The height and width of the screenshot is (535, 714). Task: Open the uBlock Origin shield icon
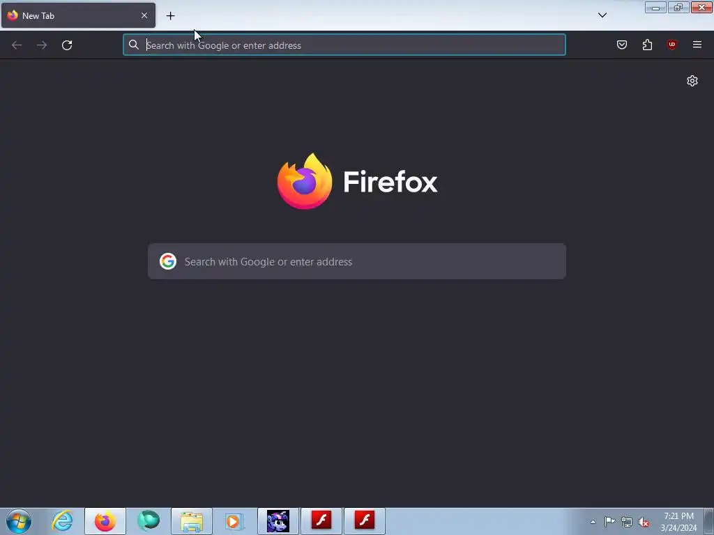click(671, 45)
